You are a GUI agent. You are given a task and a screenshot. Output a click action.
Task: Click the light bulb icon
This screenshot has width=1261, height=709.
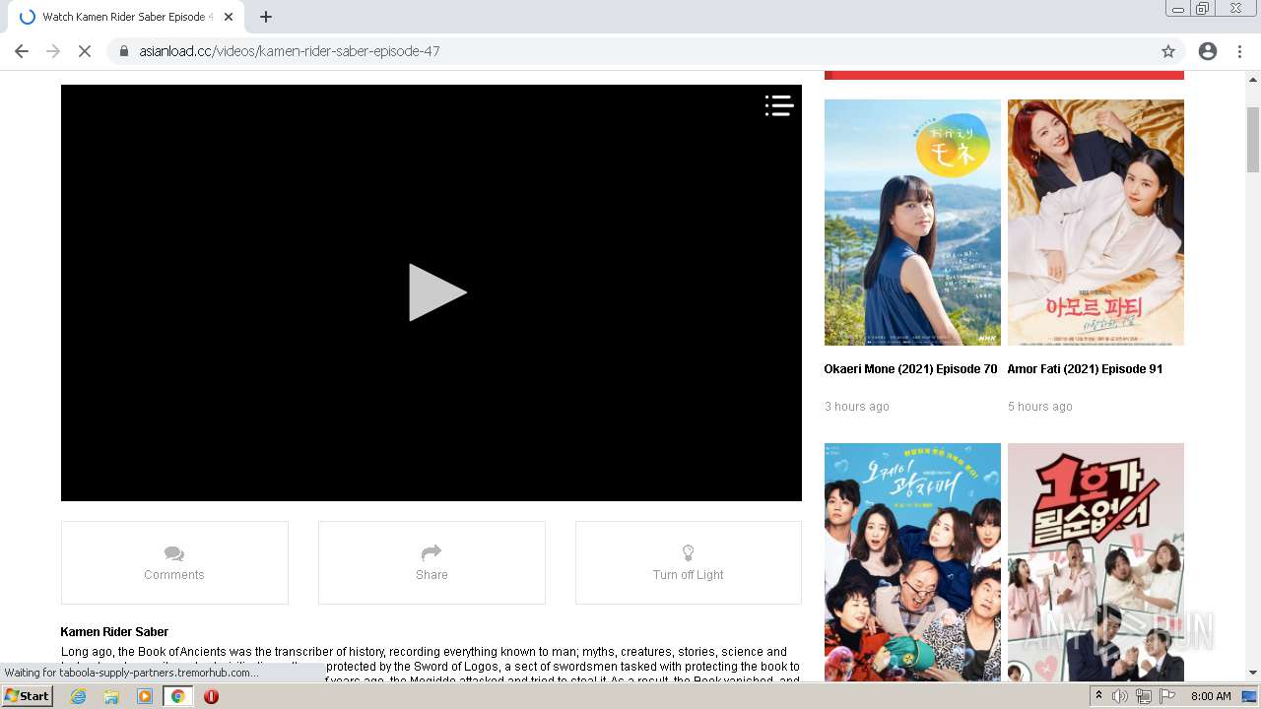point(689,552)
